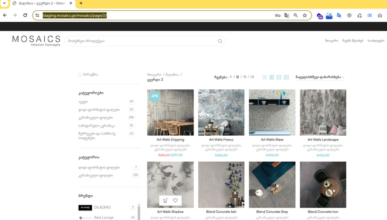
Task: Switch to three-column grid view
Action: click(x=279, y=77)
